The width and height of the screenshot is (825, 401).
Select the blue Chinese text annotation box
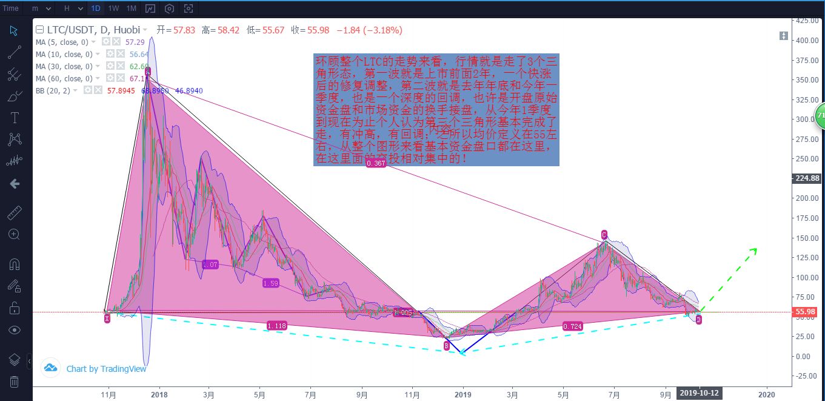(436, 110)
